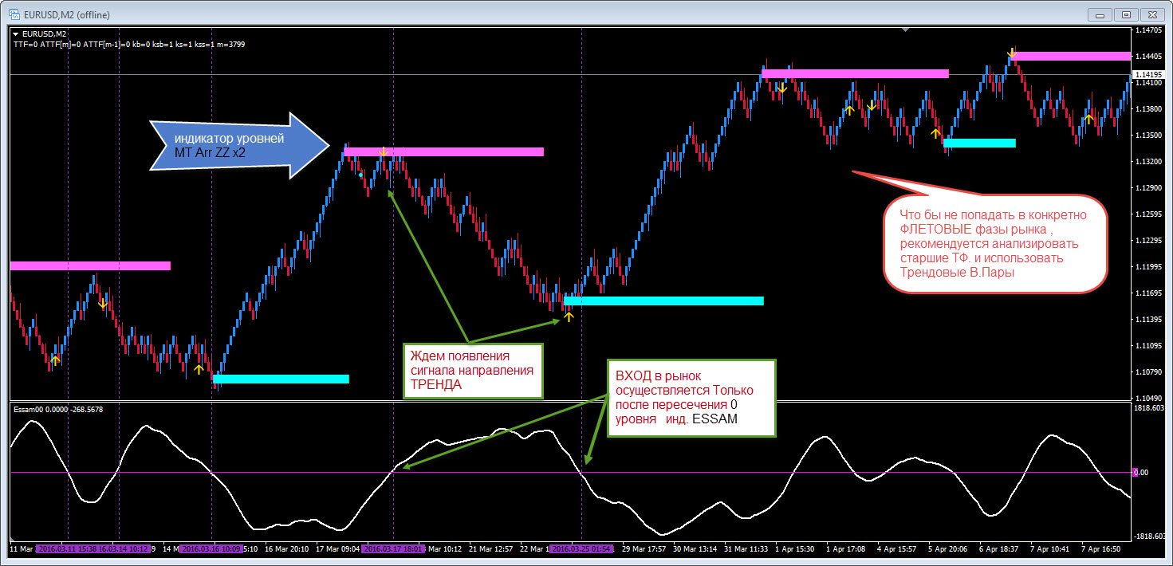Click the chart shift triangle marker at top edge

[x=905, y=29]
